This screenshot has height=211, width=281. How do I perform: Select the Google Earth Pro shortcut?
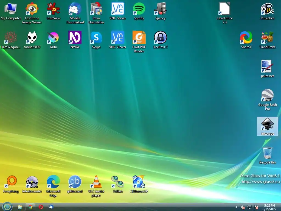(x=267, y=99)
